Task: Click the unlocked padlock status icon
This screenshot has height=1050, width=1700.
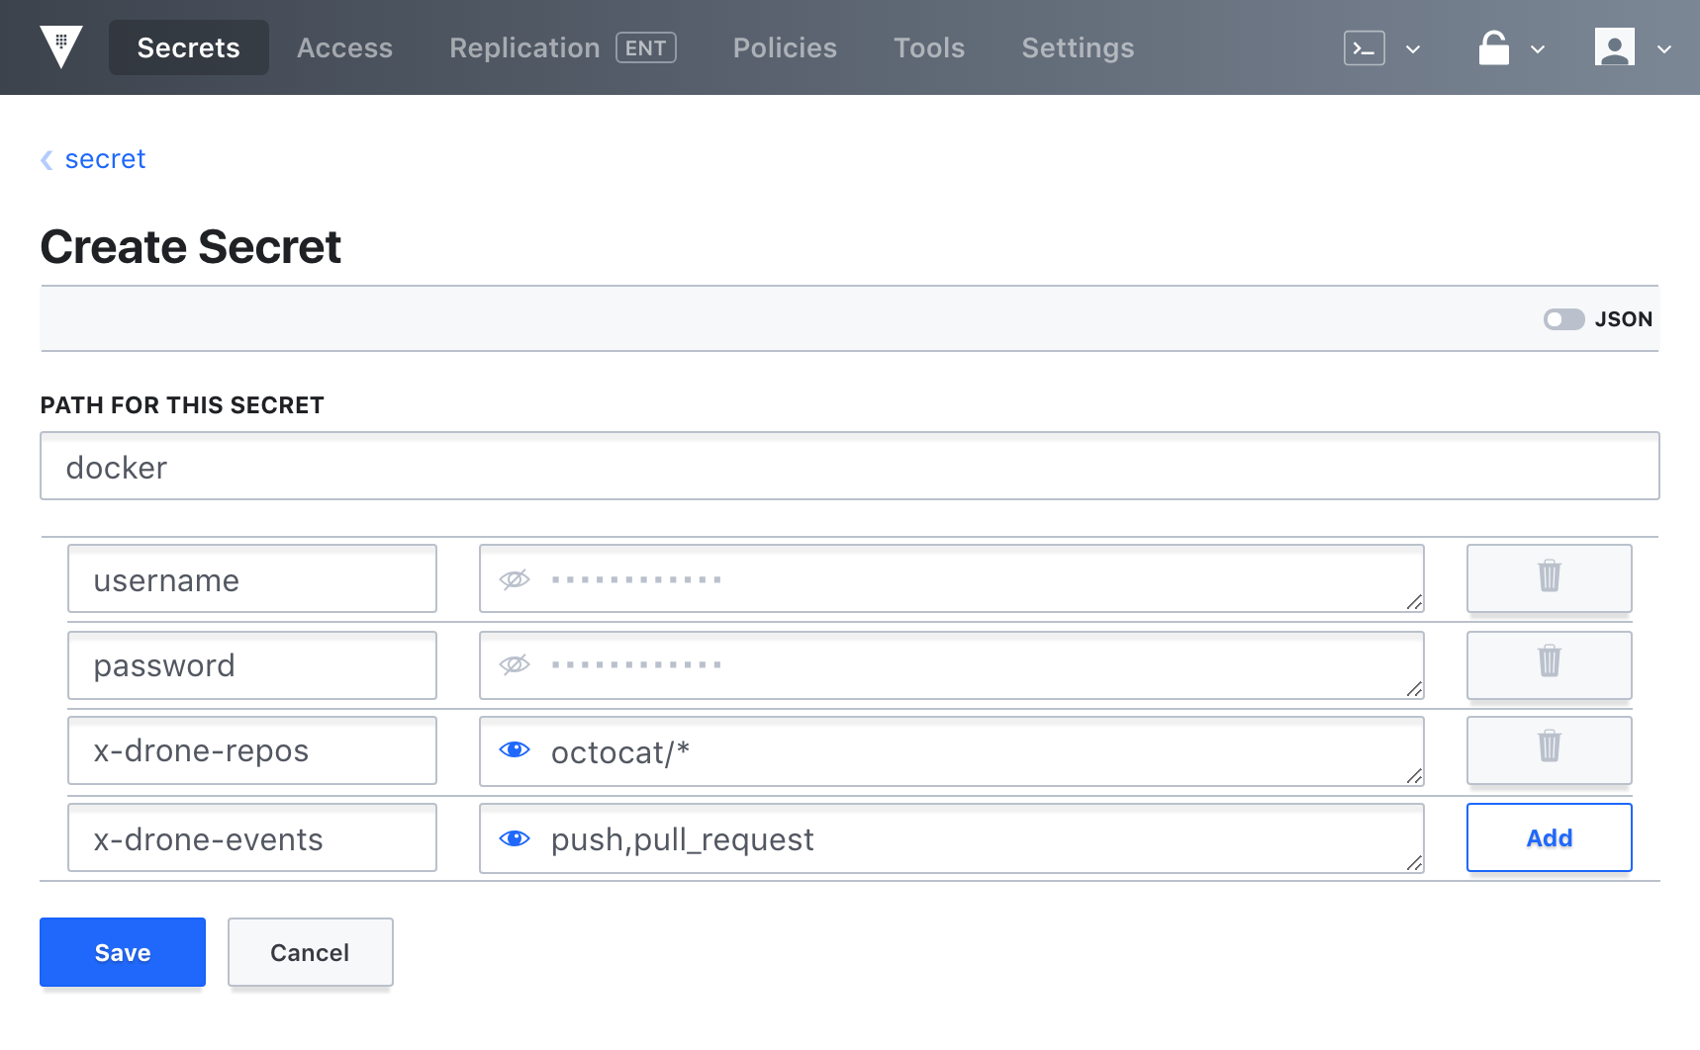Action: (x=1494, y=47)
